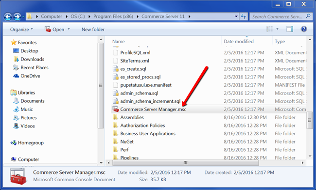Click Commerce Server Manager.msc toolbox icon

(x=116, y=109)
